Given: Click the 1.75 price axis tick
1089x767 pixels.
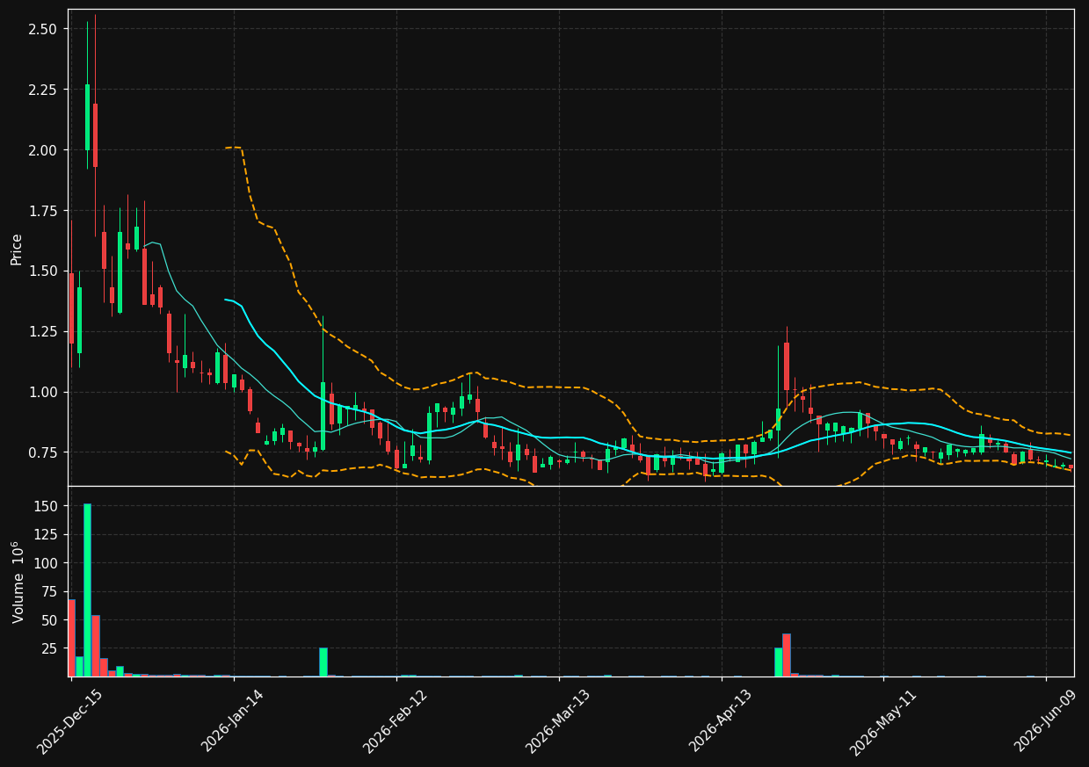Looking at the screenshot, I should coord(42,211).
